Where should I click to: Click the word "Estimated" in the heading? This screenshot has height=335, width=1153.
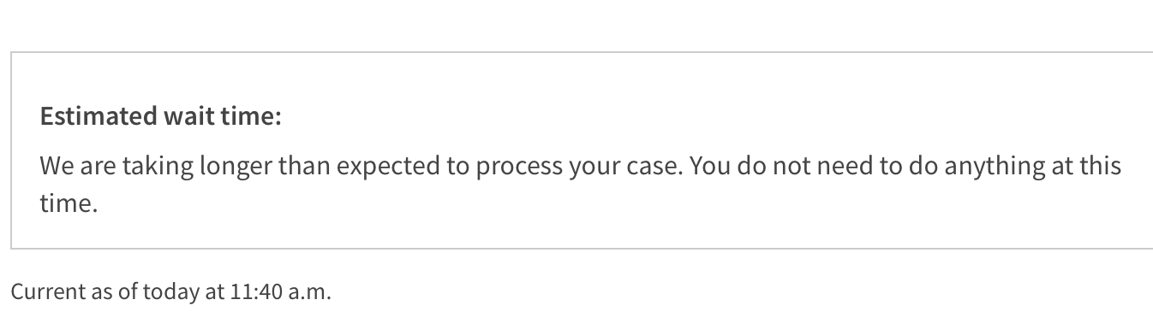tap(99, 116)
